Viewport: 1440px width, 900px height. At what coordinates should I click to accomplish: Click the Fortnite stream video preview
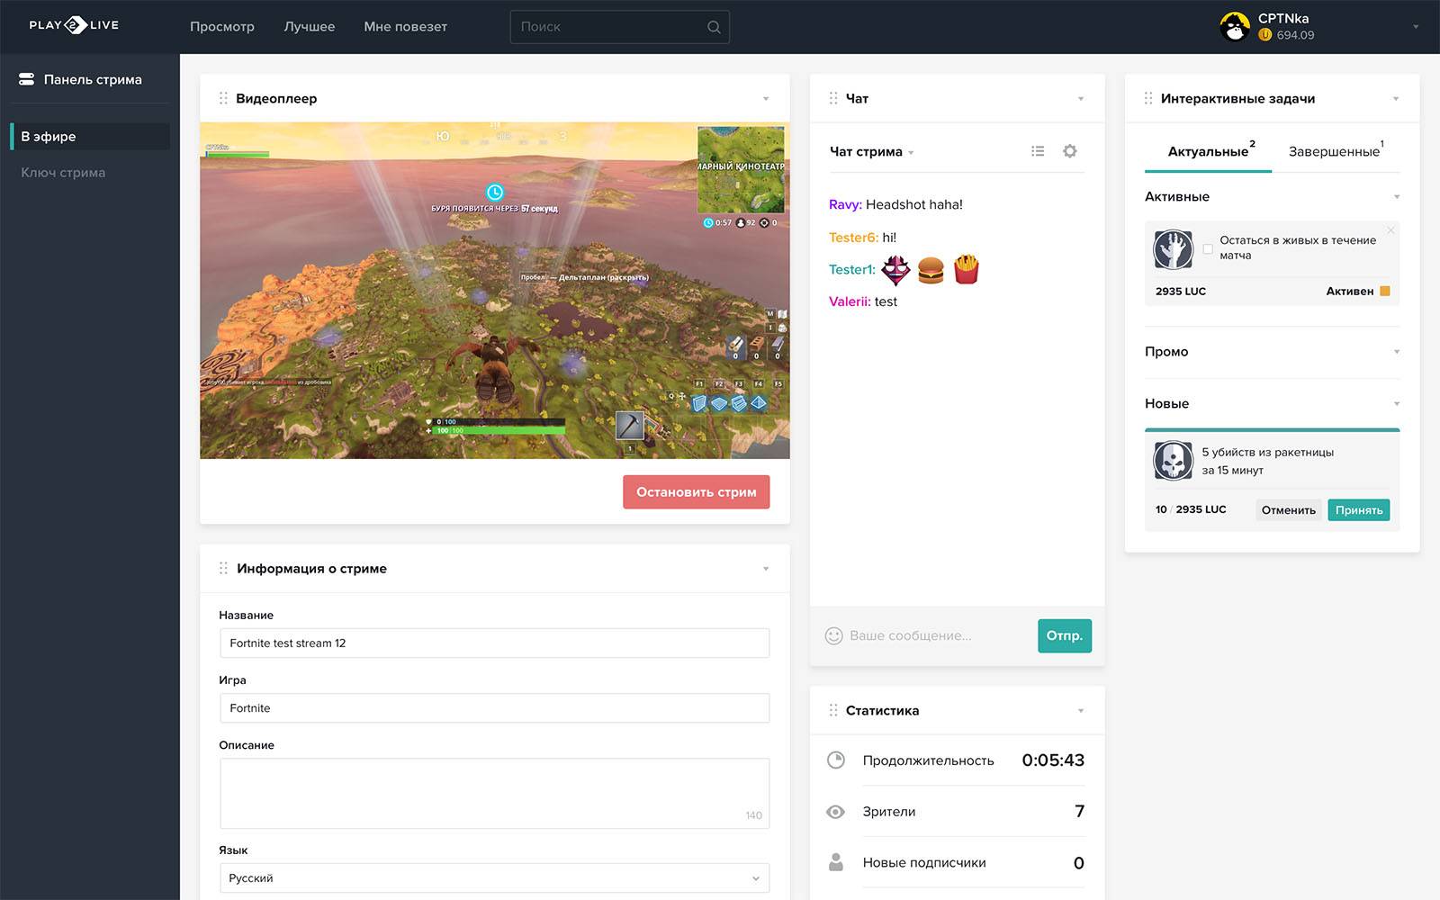point(494,291)
